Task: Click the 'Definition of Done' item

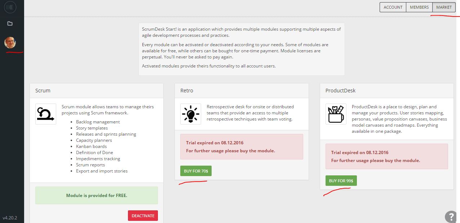Action: click(x=94, y=153)
